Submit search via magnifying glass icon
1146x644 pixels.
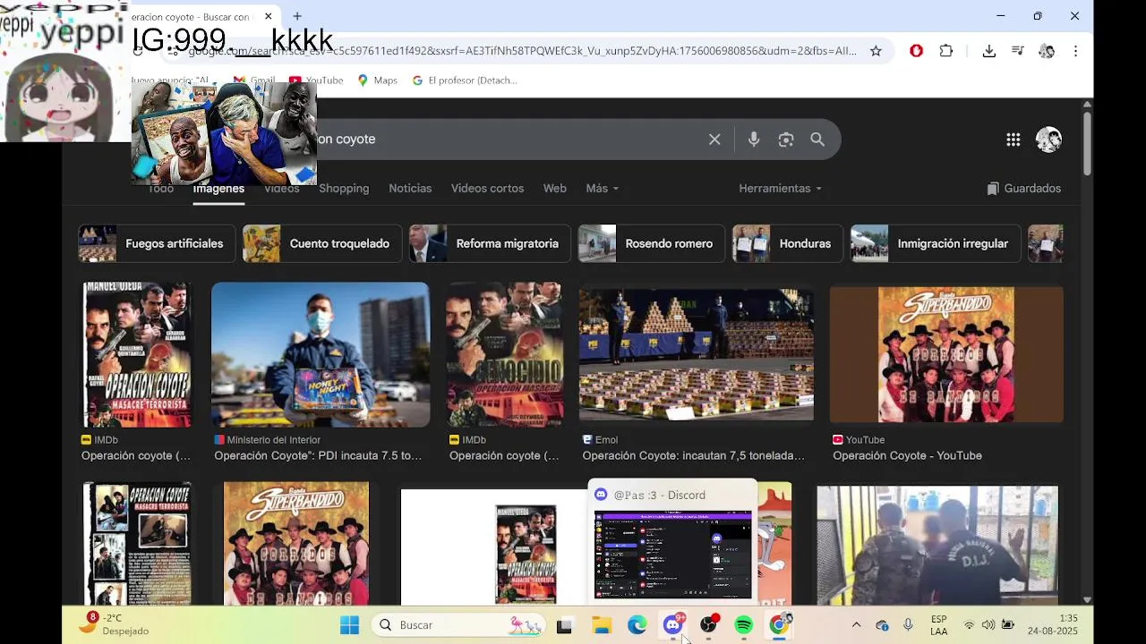(x=817, y=140)
